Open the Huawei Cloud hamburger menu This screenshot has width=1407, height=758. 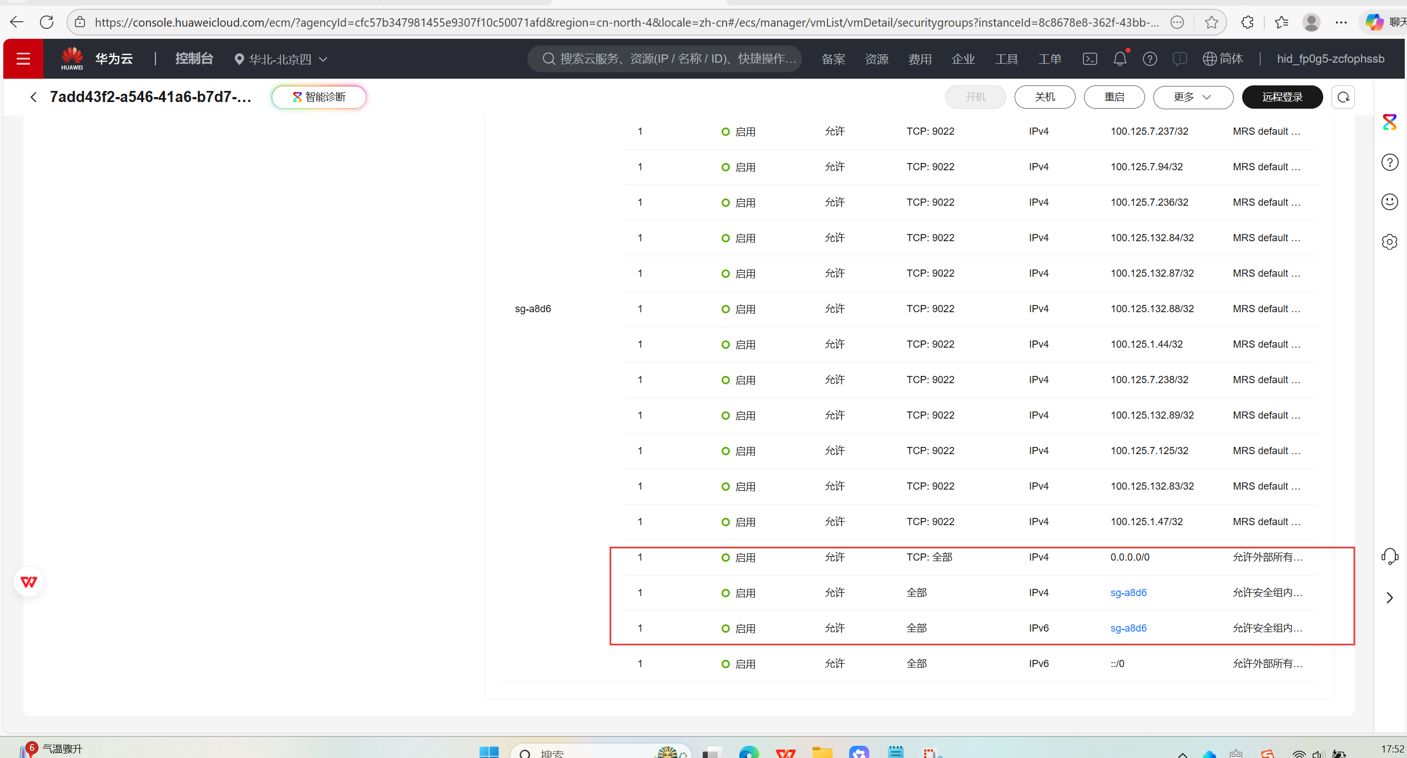[23, 59]
